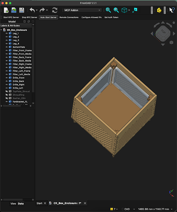Rotate view using navigation cube right arrow
This screenshot has width=177, height=212.
tap(174, 33)
